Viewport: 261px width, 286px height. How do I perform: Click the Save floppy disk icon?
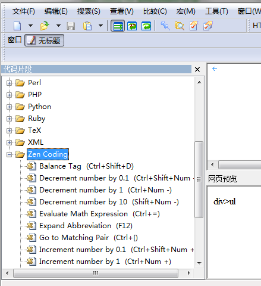click(x=71, y=26)
